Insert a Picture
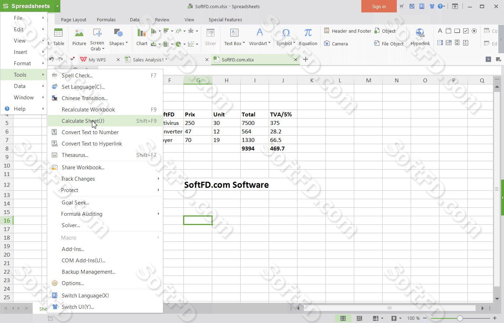The image size is (504, 323). click(x=79, y=37)
